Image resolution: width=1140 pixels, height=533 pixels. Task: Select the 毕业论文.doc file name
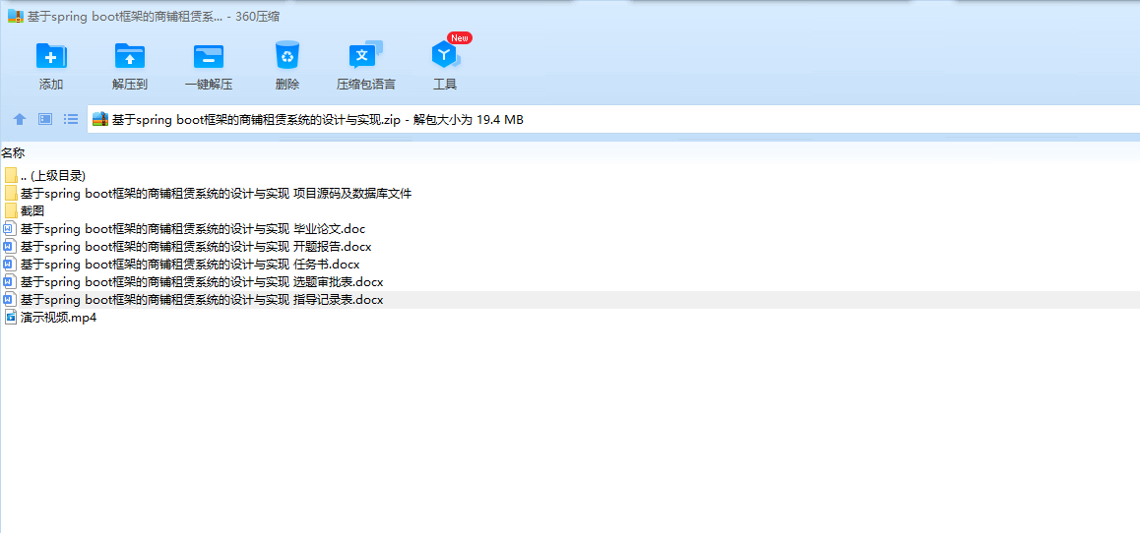coord(193,229)
